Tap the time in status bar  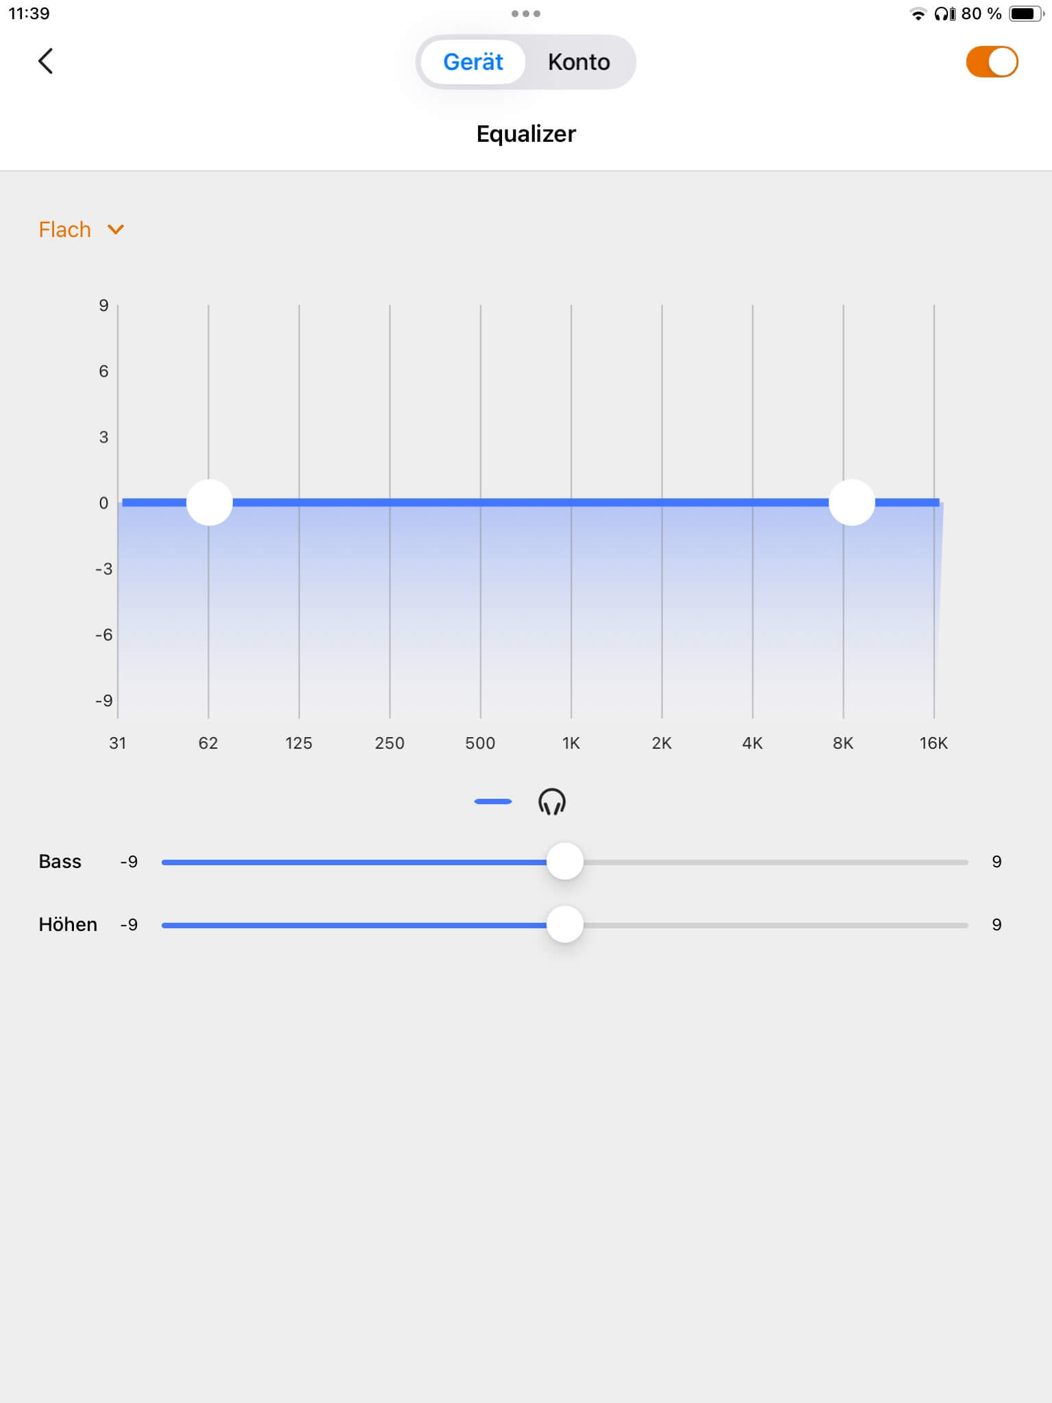coord(29,14)
